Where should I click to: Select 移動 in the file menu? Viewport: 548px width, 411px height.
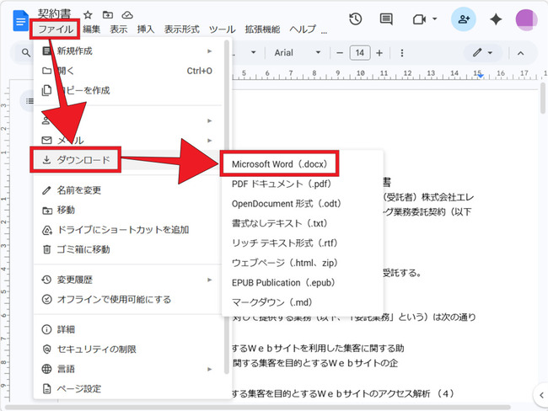tap(128, 210)
